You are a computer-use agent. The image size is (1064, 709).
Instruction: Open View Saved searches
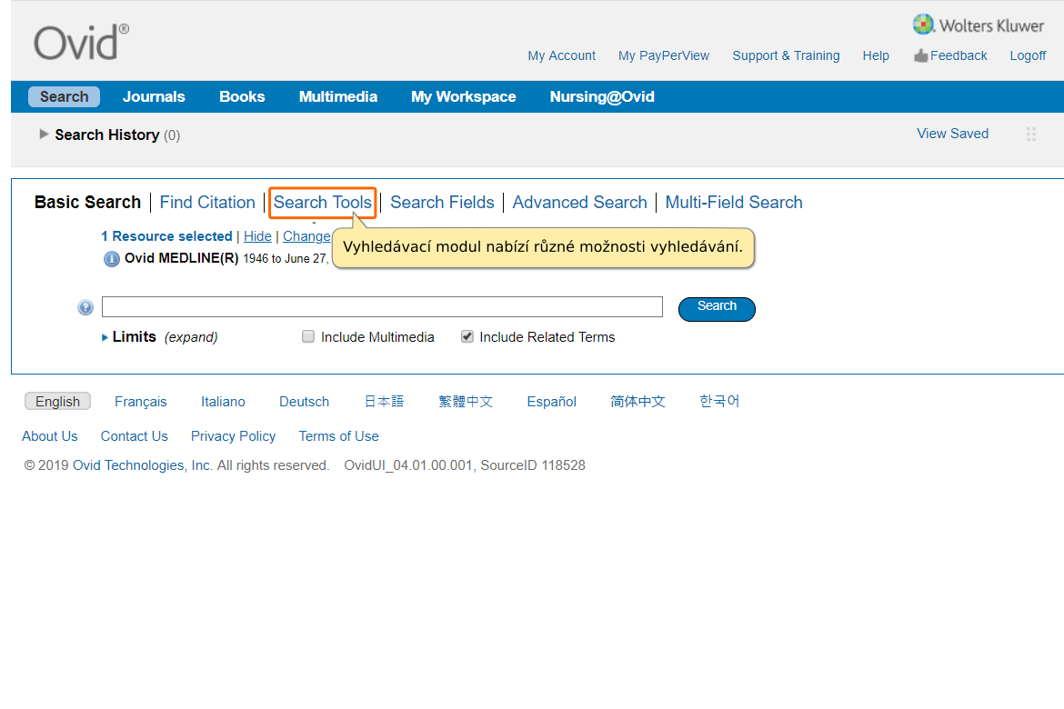tap(952, 134)
